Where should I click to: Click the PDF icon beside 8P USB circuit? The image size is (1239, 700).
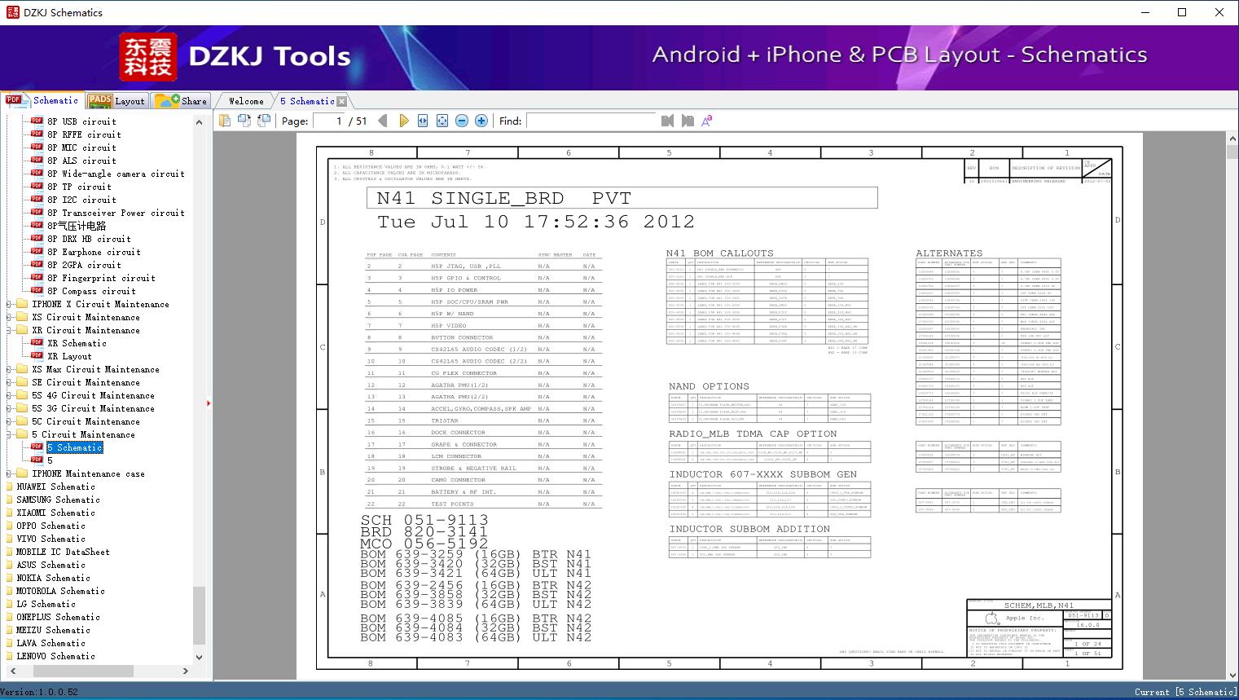(x=37, y=121)
